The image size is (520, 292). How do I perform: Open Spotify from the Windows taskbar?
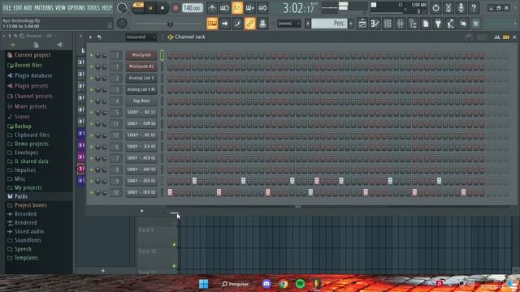[x=300, y=284]
